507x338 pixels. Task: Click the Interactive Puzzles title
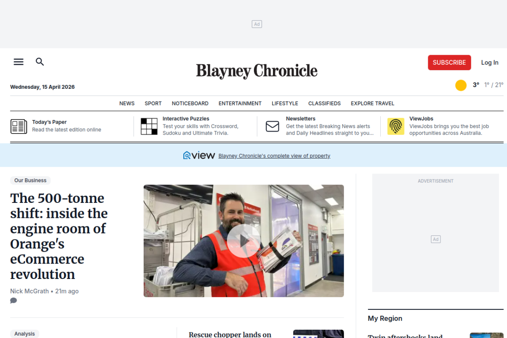click(186, 118)
